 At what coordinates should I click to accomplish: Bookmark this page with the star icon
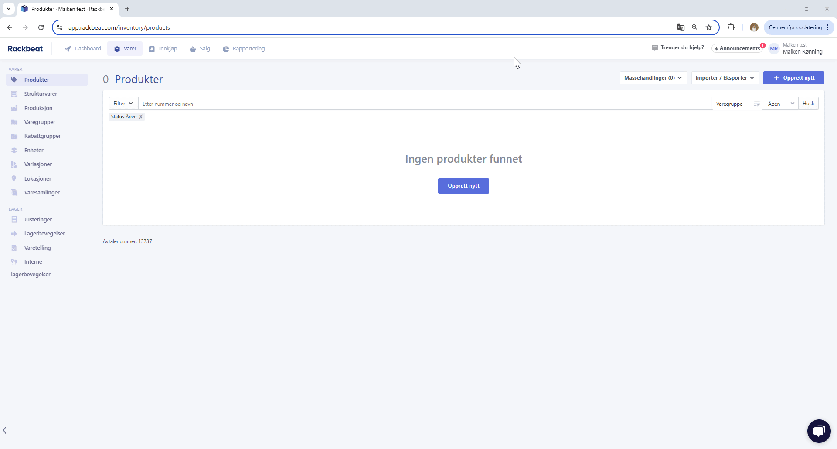[709, 27]
